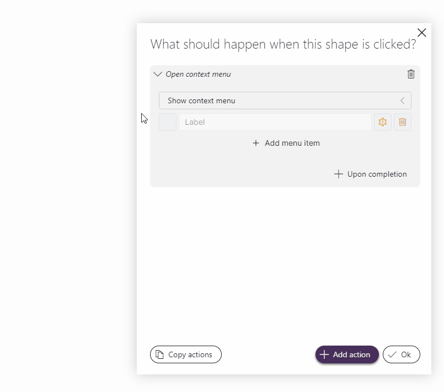Viewport: 444px width, 392px height.
Task: Open the Show context menu action selector
Action: pos(285,100)
